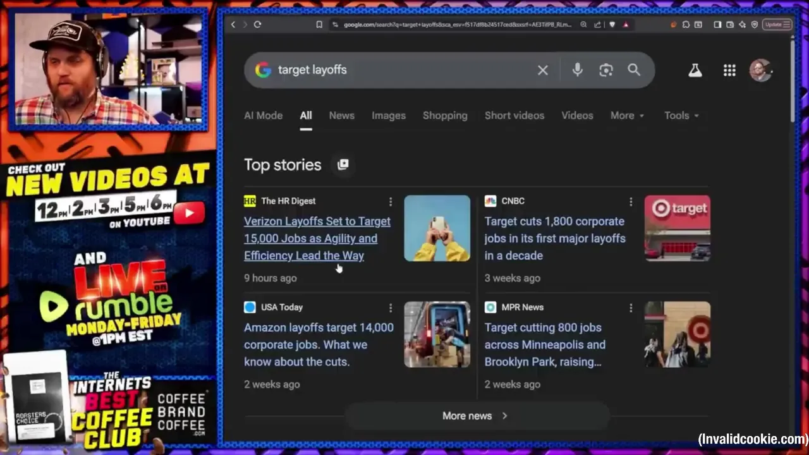
Task: Click the '9 hours ago' timestamp
Action: (270, 278)
